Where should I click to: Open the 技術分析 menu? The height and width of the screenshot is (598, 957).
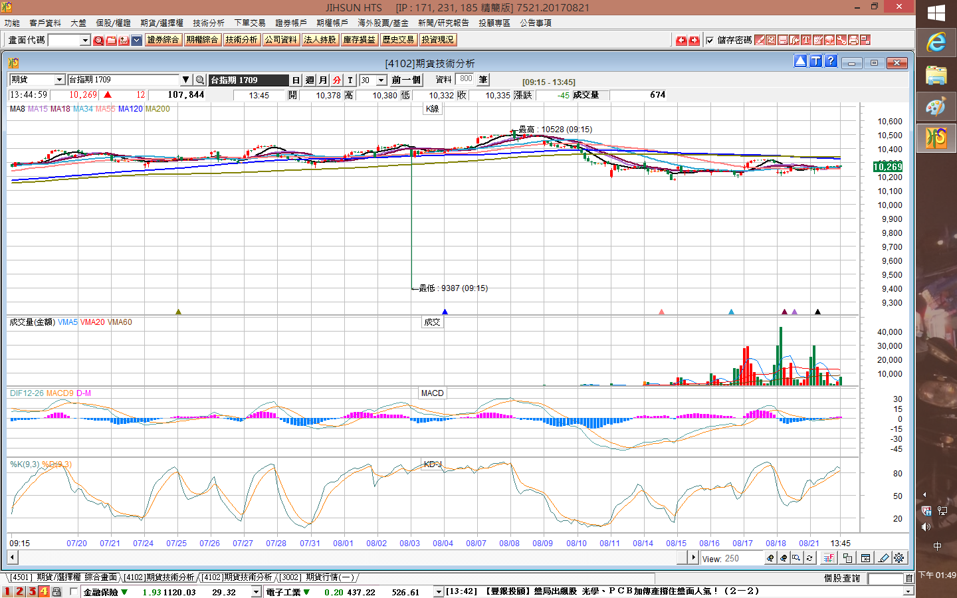coord(209,23)
